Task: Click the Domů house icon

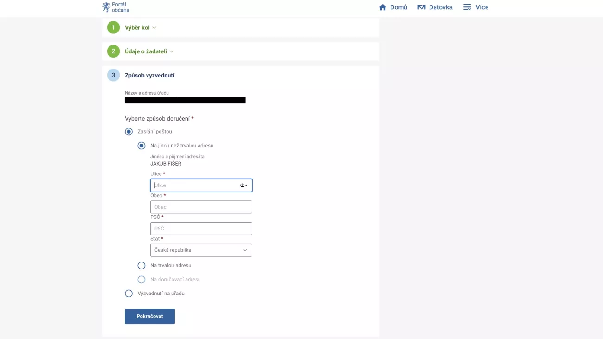Action: (383, 7)
